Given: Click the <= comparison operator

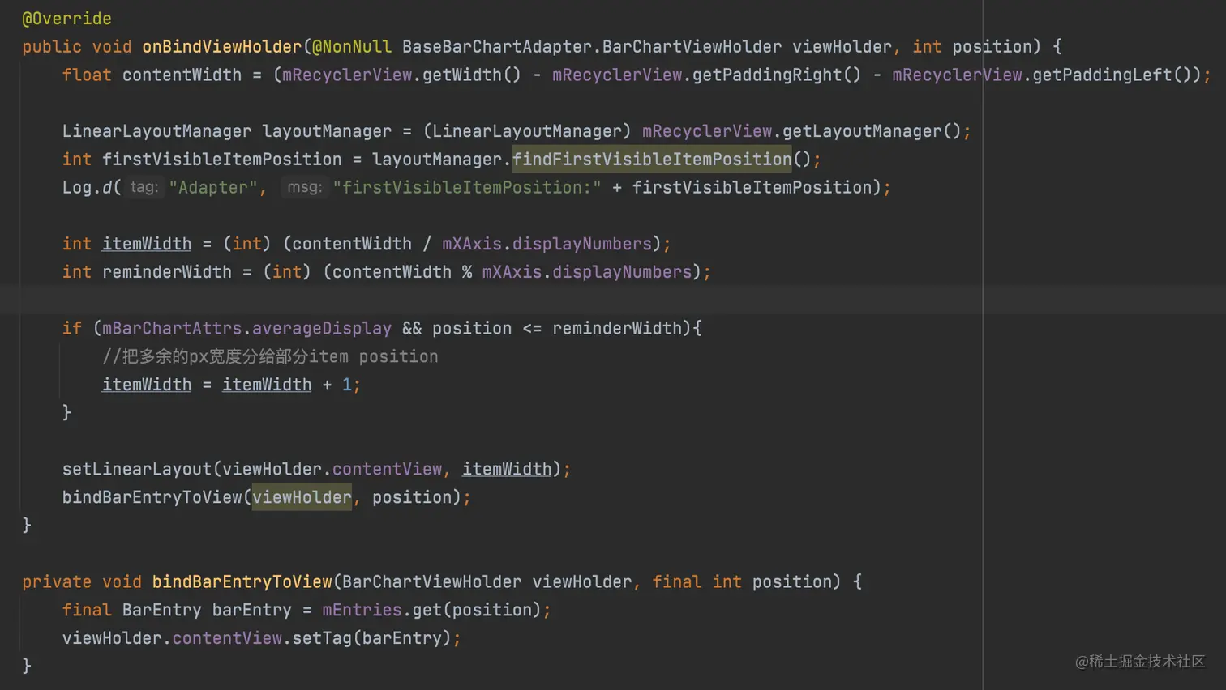Looking at the screenshot, I should [532, 328].
